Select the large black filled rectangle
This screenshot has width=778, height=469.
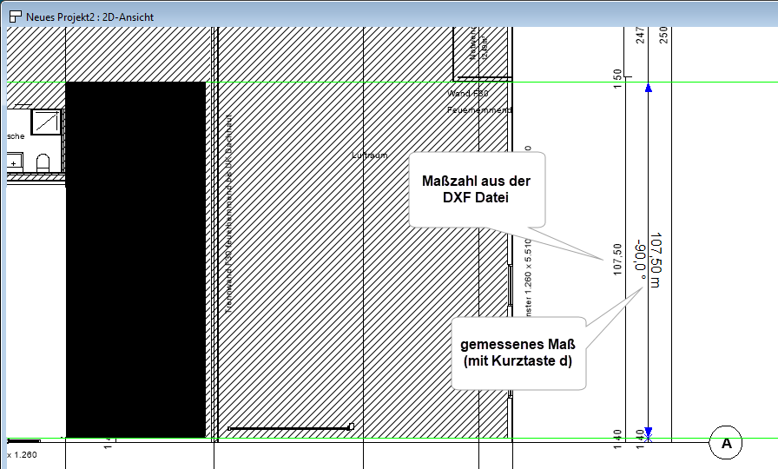click(135, 259)
